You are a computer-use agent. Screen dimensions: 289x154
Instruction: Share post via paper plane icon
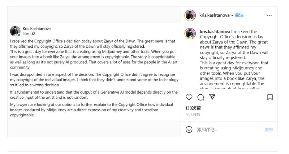pos(212,97)
